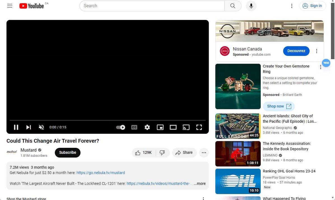Seek on the video progress bar
This screenshot has width=335, height=200.
(108, 120)
